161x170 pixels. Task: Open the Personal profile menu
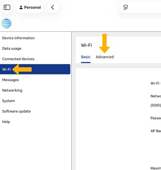click(30, 7)
